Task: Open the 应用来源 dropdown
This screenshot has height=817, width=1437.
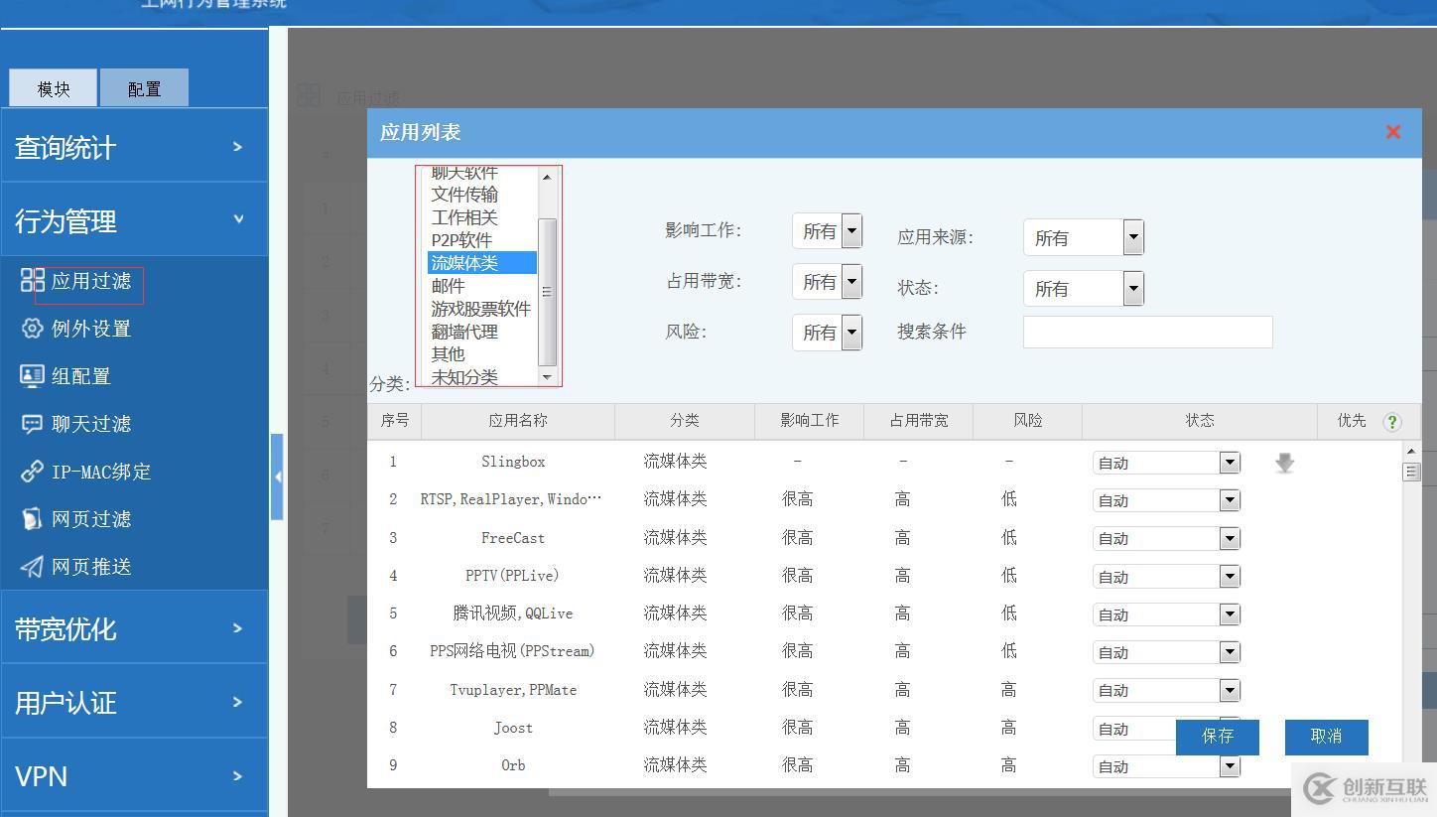Action: [x=1133, y=237]
